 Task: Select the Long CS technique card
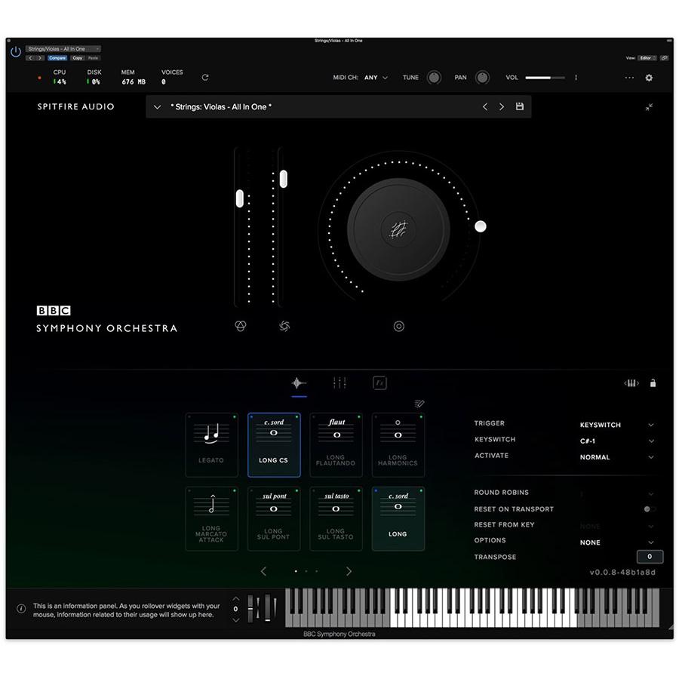(x=274, y=444)
